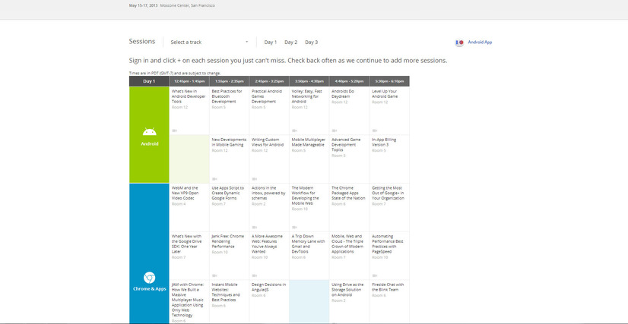Click video icon in Jank Free Chrome Rendering session
The image size is (628, 324).
[x=214, y=275]
